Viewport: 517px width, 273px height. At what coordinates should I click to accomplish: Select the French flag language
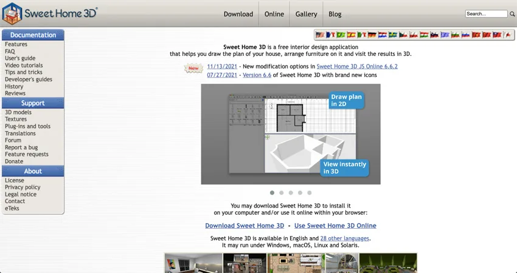(330, 35)
